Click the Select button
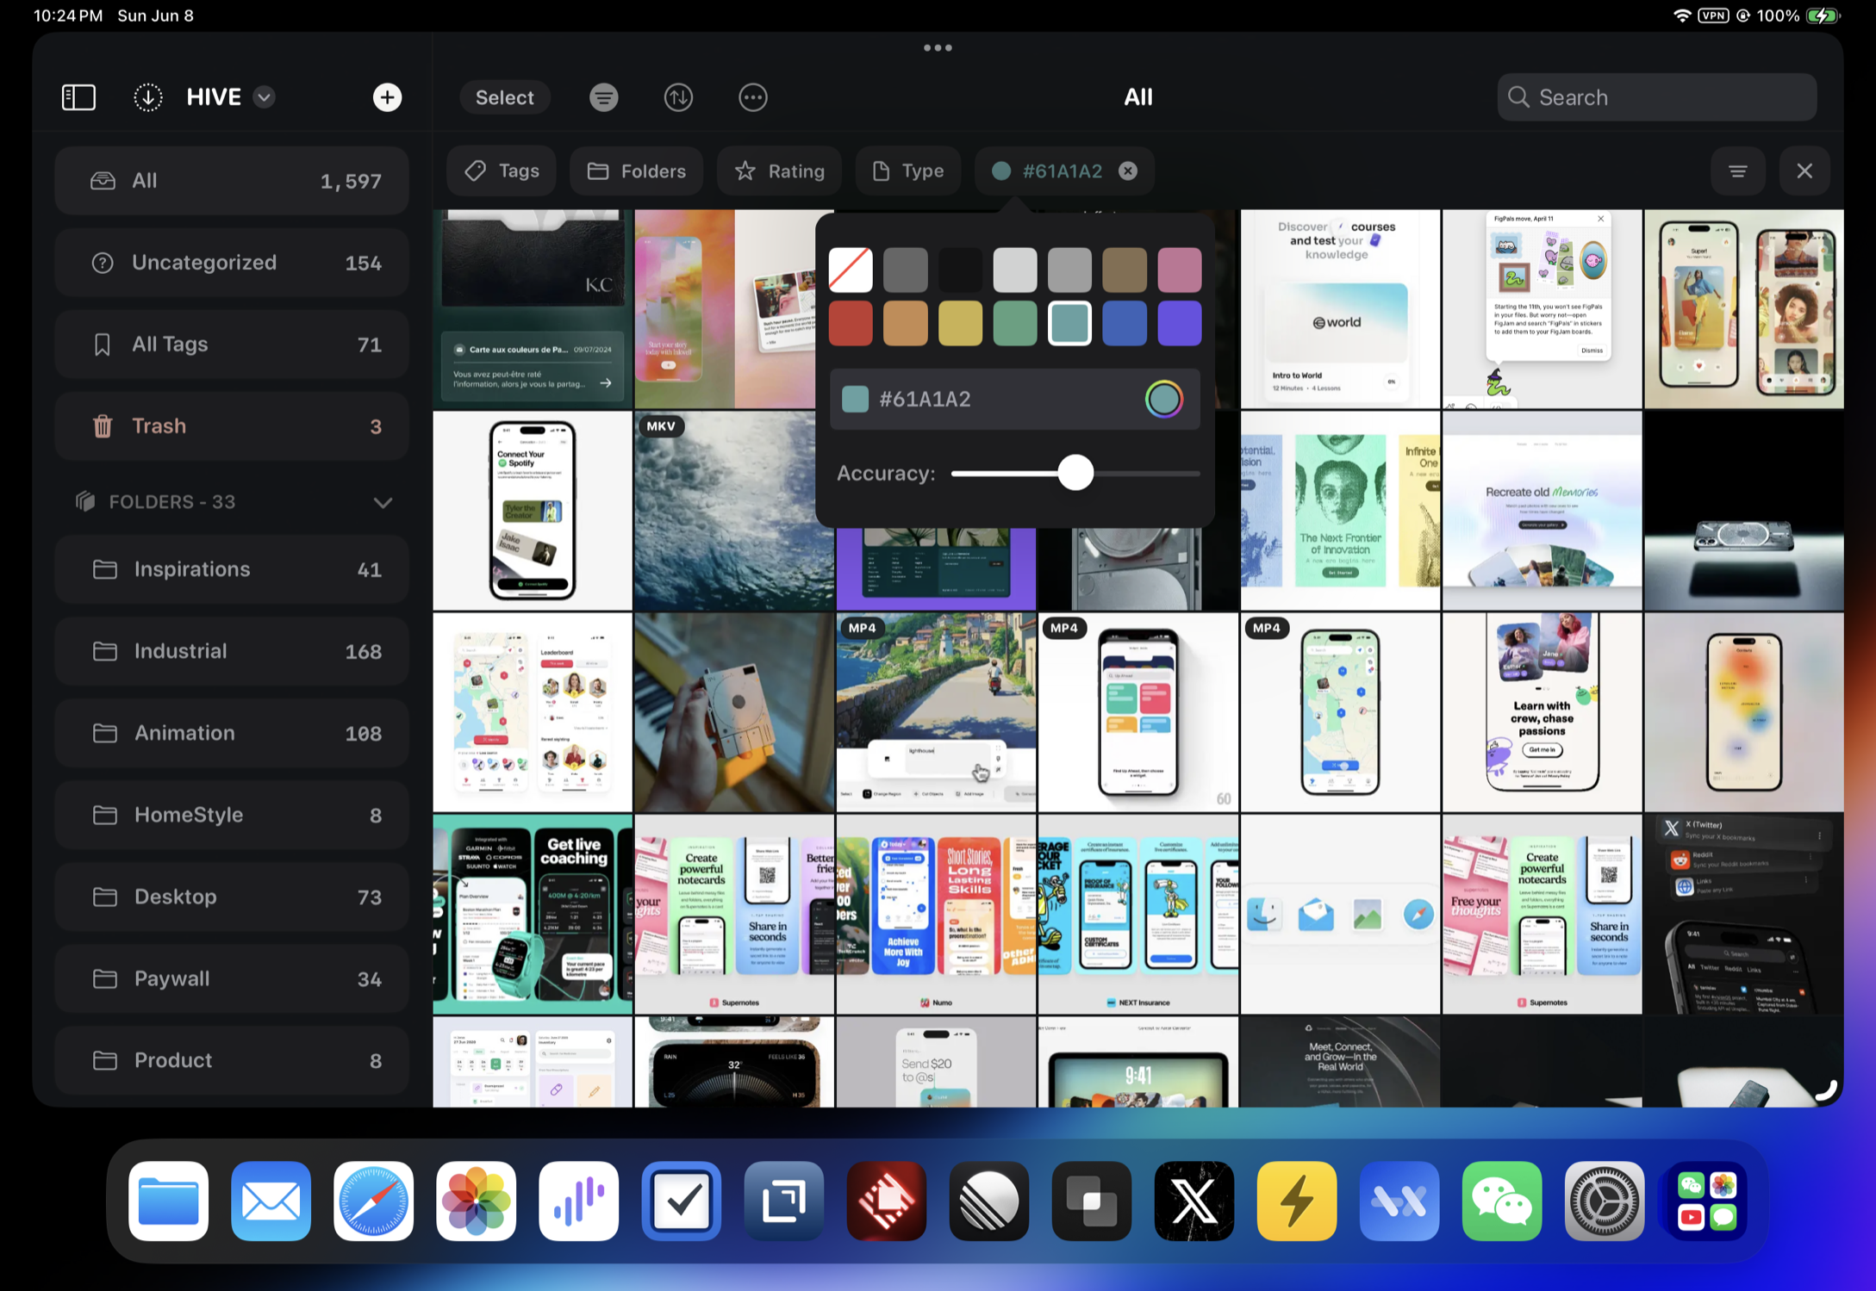This screenshot has height=1291, width=1876. [505, 97]
